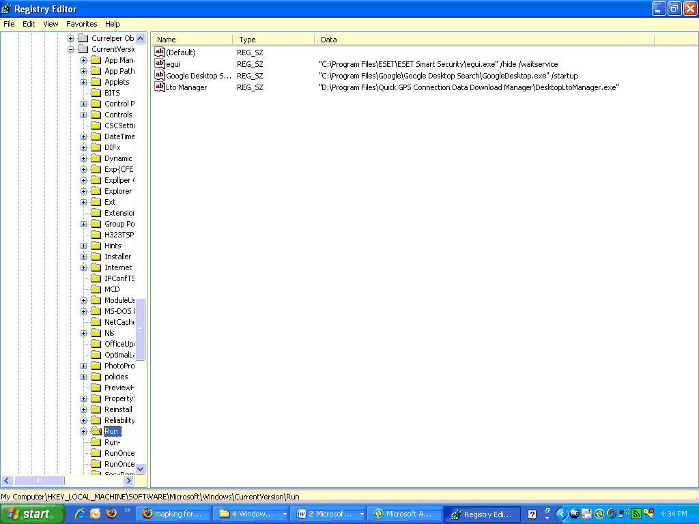
Task: Click the Lto Manager value icon
Action: 160,87
